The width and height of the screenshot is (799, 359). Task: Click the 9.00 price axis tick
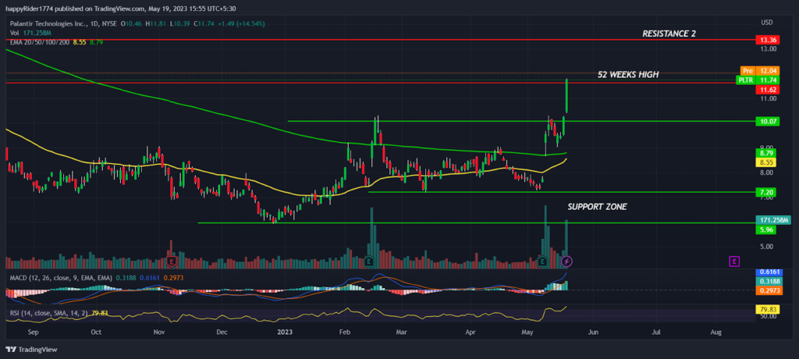click(x=767, y=148)
